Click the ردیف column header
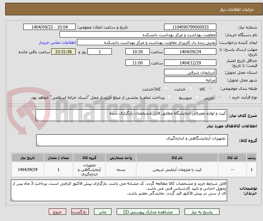 point(252,158)
